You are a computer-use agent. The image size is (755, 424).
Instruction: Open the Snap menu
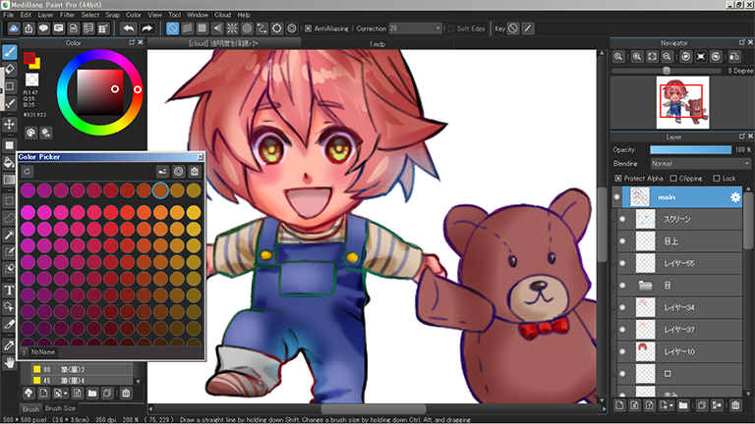(113, 15)
